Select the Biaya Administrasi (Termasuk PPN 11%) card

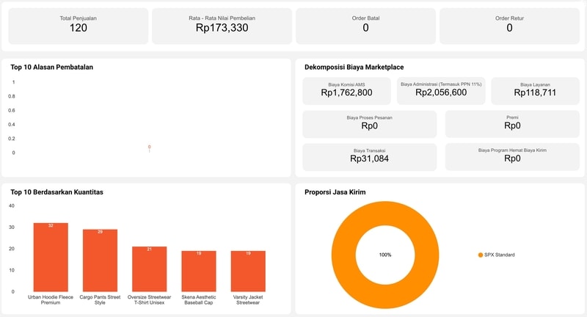[x=441, y=90]
